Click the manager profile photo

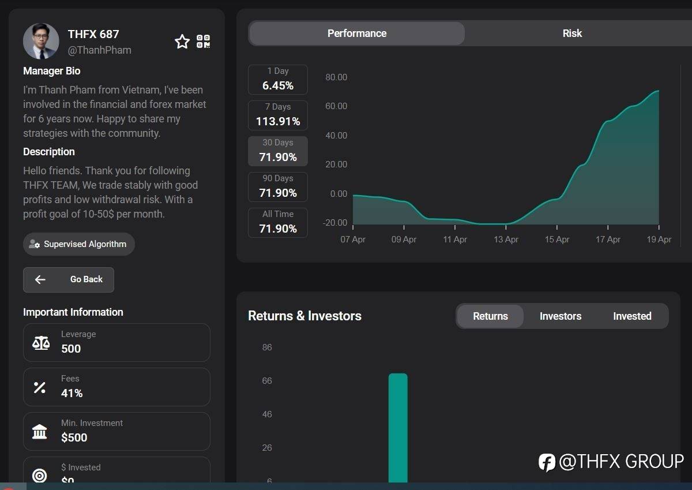click(41, 42)
